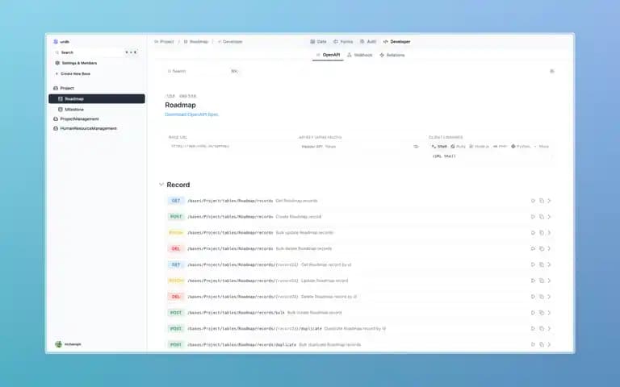
Task: Switch to the Auth tab
Action: click(x=368, y=41)
